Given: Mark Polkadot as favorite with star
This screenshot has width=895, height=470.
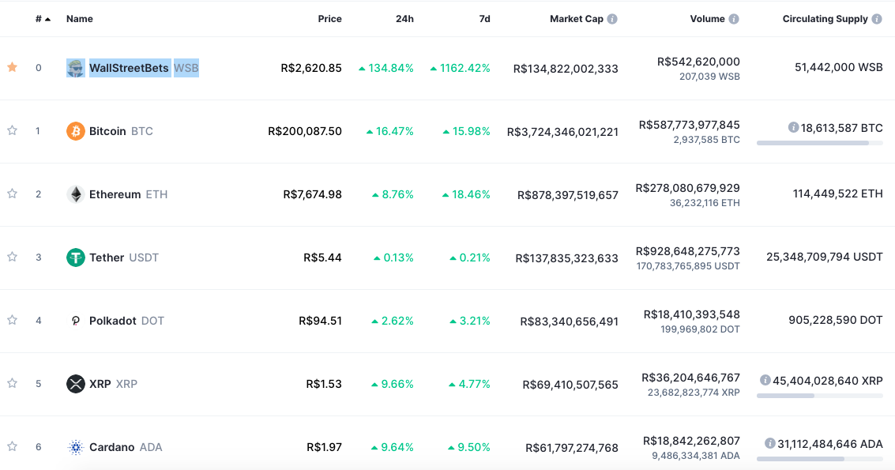Looking at the screenshot, I should tap(12, 321).
